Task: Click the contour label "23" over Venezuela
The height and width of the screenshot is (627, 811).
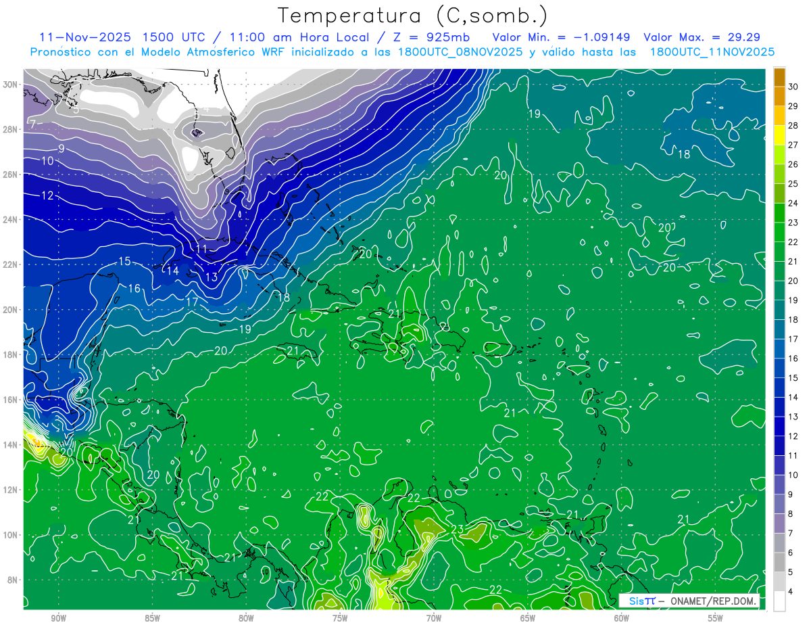Action: [458, 529]
